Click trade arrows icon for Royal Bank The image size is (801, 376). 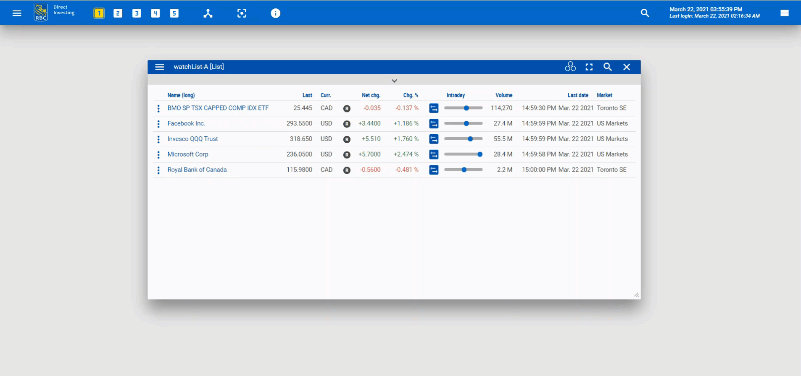[434, 170]
